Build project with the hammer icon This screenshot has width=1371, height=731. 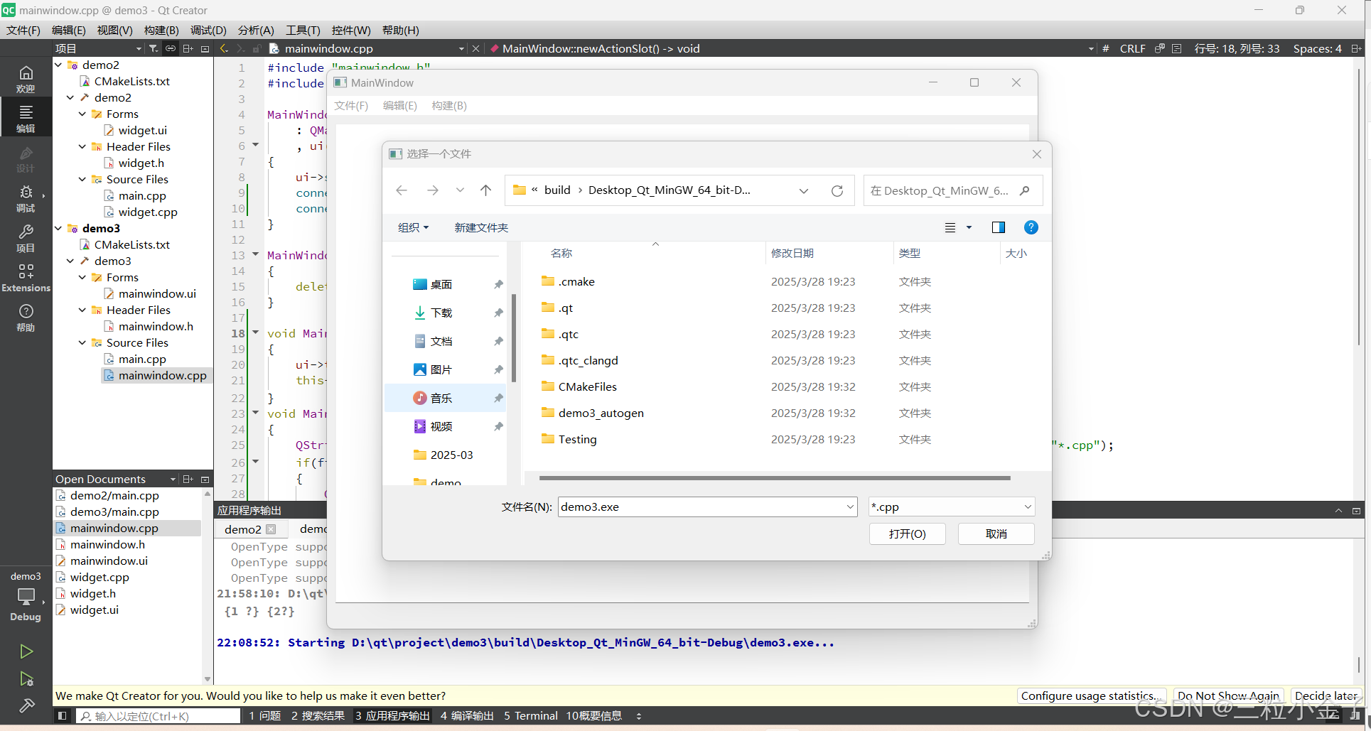(x=26, y=705)
